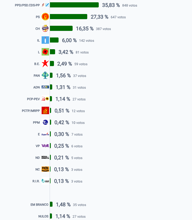Image resolution: width=192 pixels, height=220 pixels.
Task: Click the PPD/PSD.CDS-PP green result bar
Action: tap(74, 5)
